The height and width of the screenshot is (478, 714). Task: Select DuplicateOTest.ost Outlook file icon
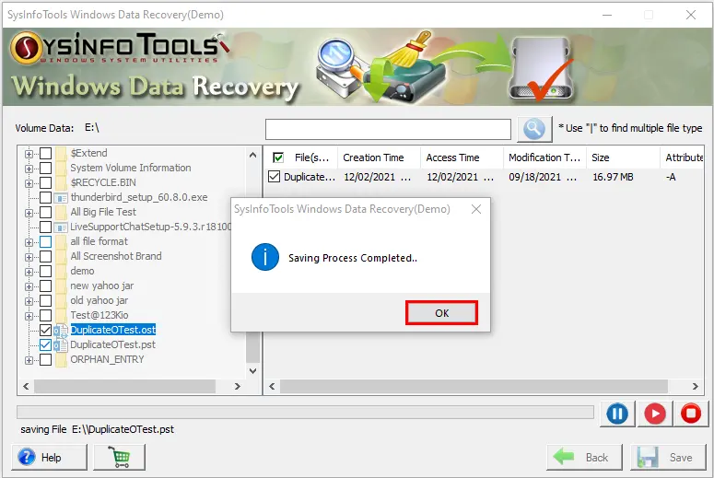(61, 330)
